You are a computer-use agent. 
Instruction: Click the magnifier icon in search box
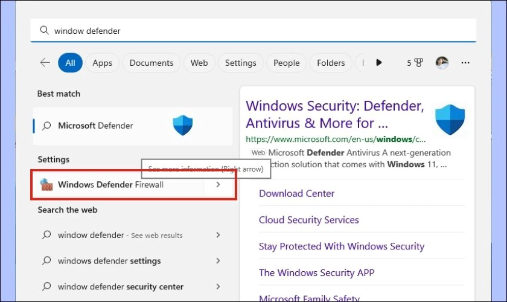(44, 30)
